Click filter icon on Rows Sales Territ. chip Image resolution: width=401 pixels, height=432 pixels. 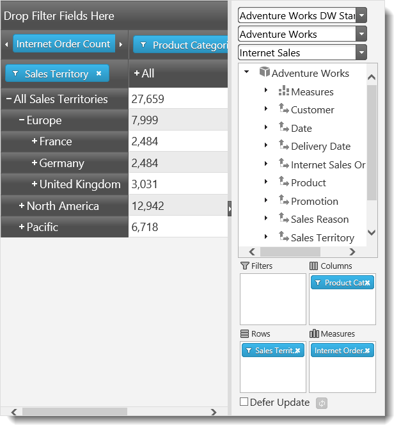pyautogui.click(x=248, y=351)
